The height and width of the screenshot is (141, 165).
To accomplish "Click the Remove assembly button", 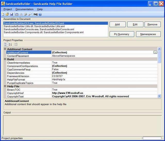I will [153, 24].
